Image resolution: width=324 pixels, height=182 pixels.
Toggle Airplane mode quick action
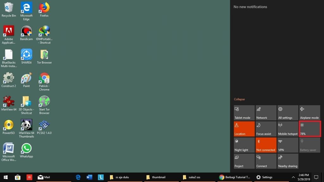tap(310, 113)
